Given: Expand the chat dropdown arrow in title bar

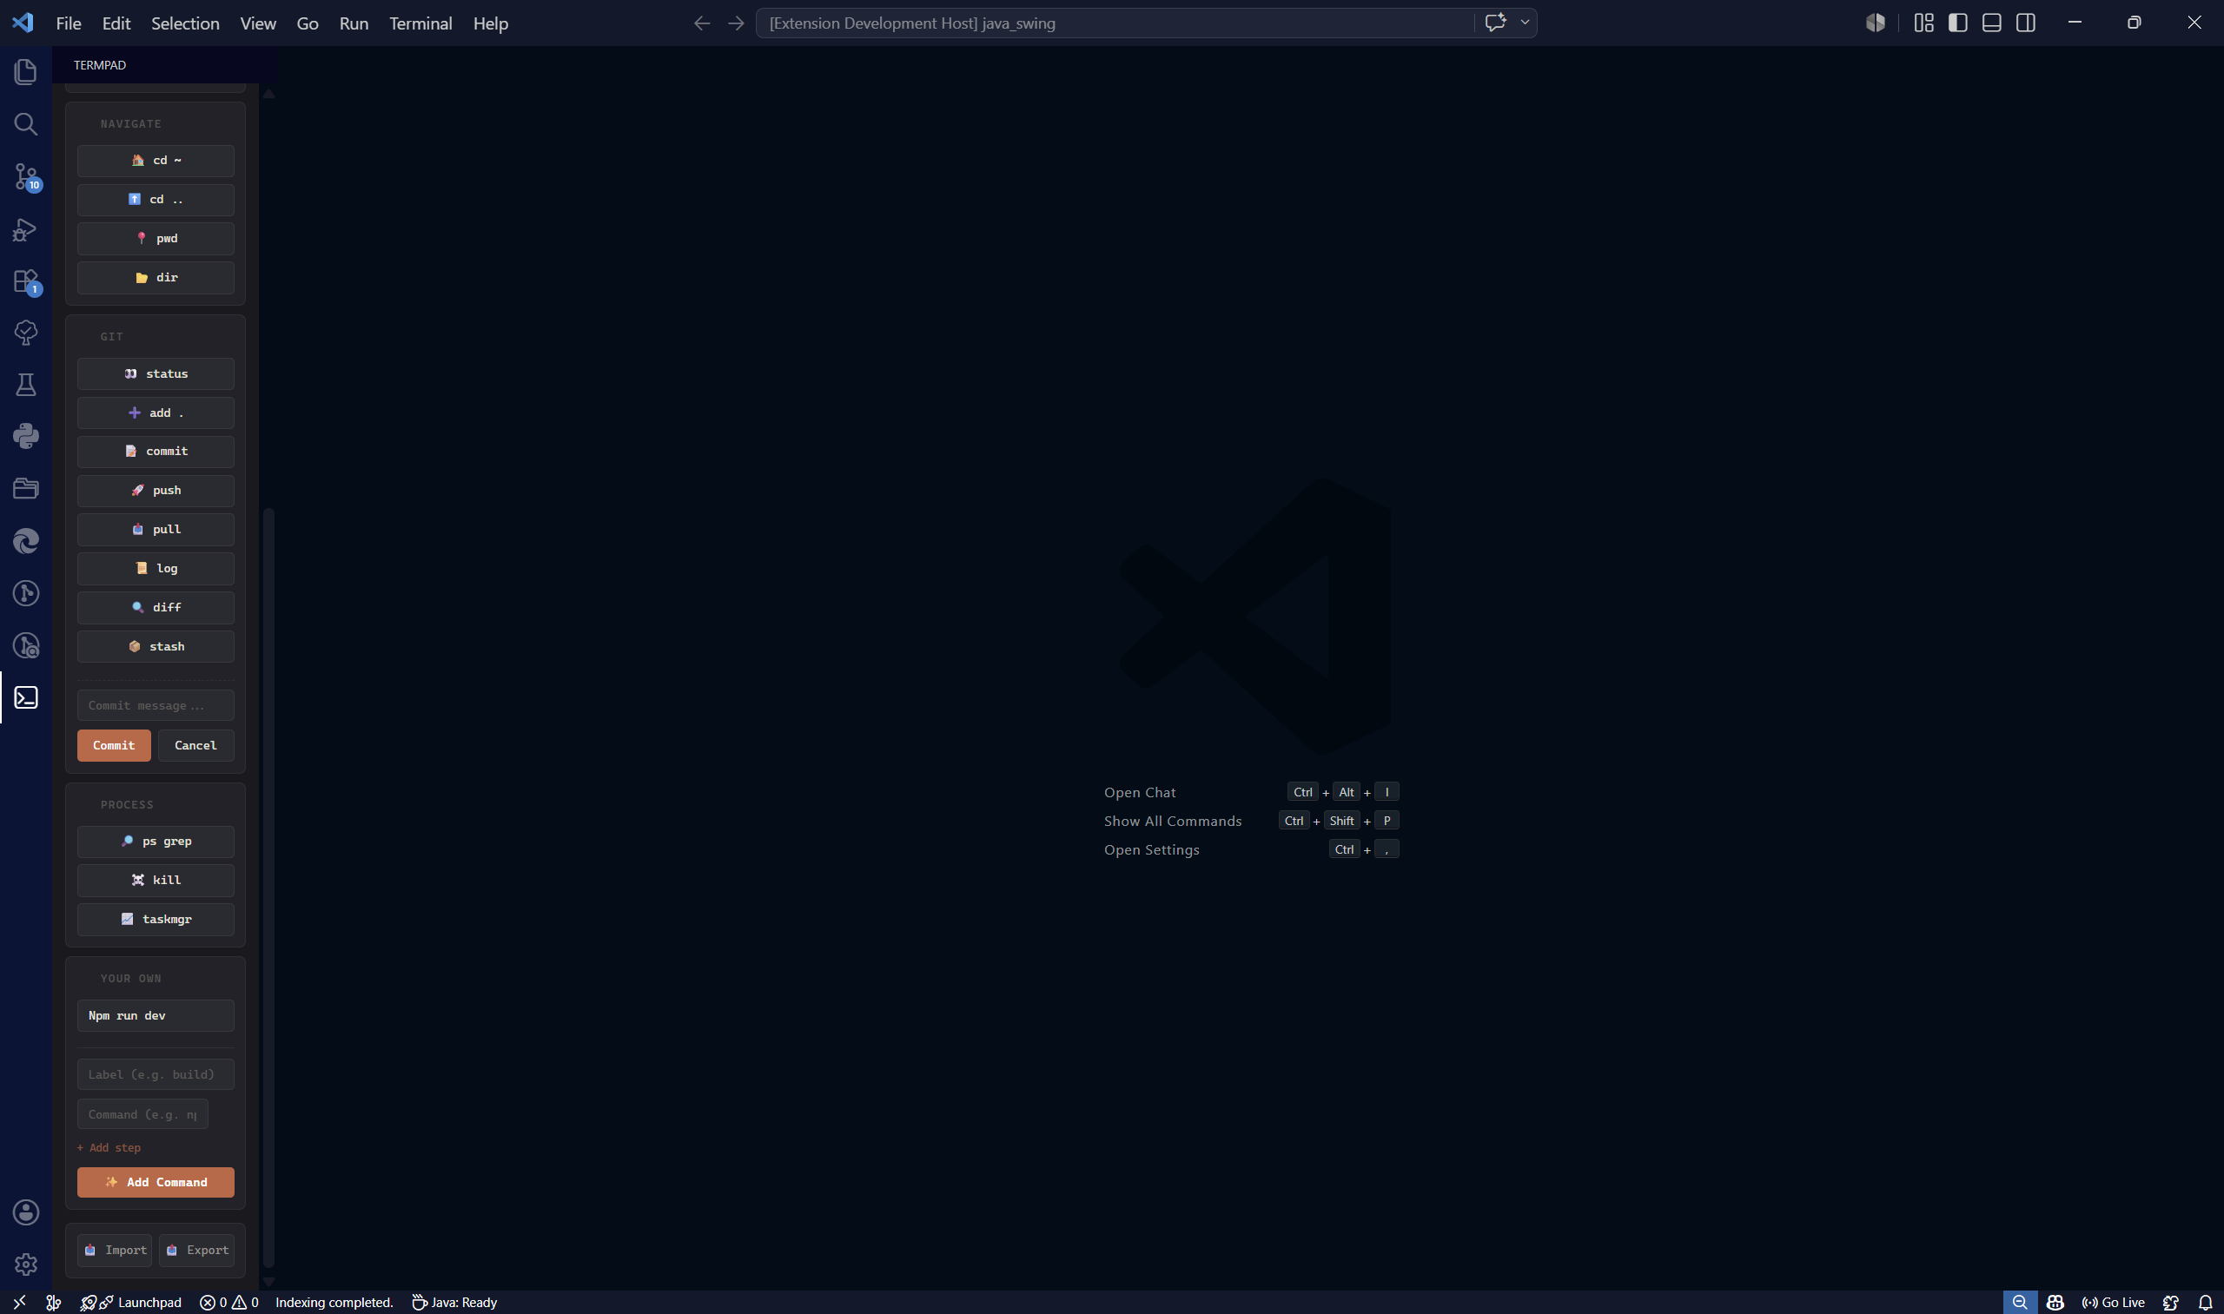Looking at the screenshot, I should [x=1525, y=23].
